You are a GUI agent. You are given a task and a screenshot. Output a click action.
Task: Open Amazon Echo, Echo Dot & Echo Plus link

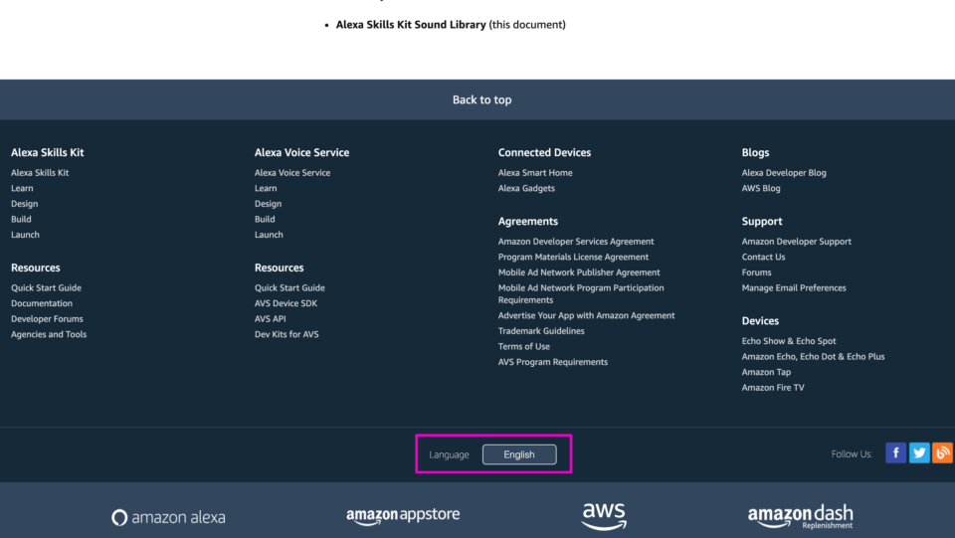tap(813, 357)
